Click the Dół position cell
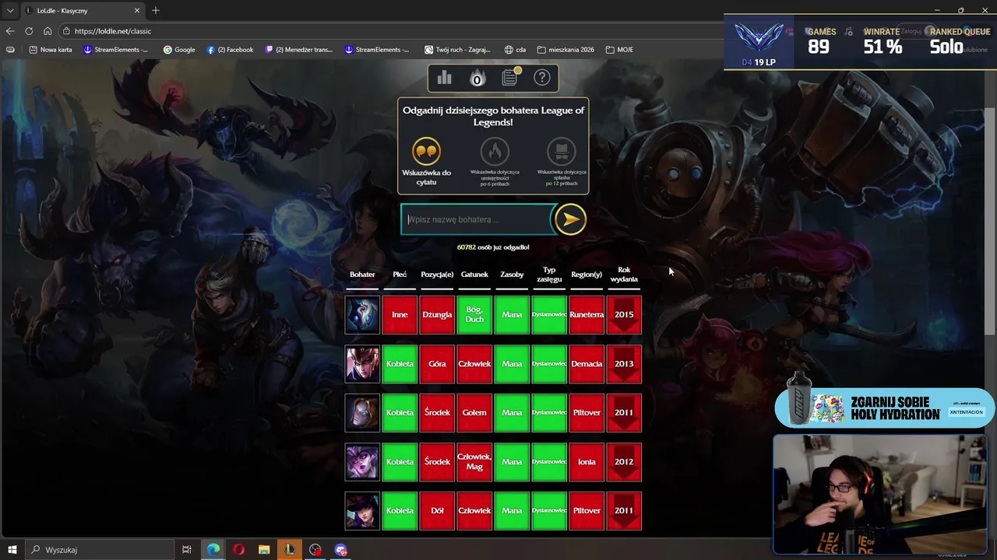997x560 pixels. coord(437,511)
